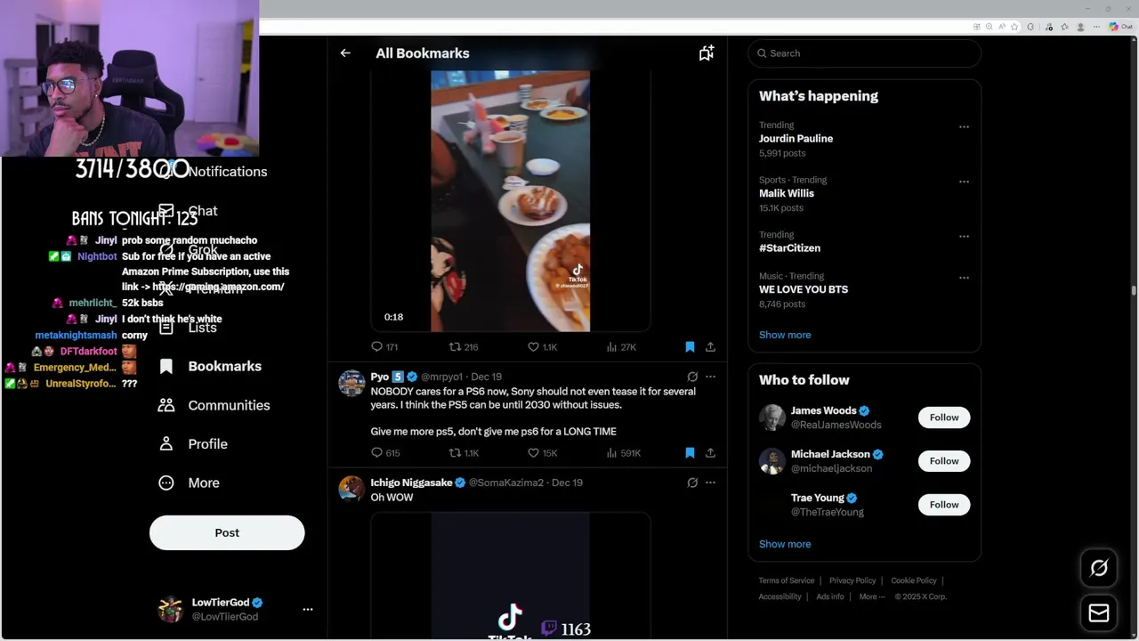Open the Messages envelope floating button

1099,613
